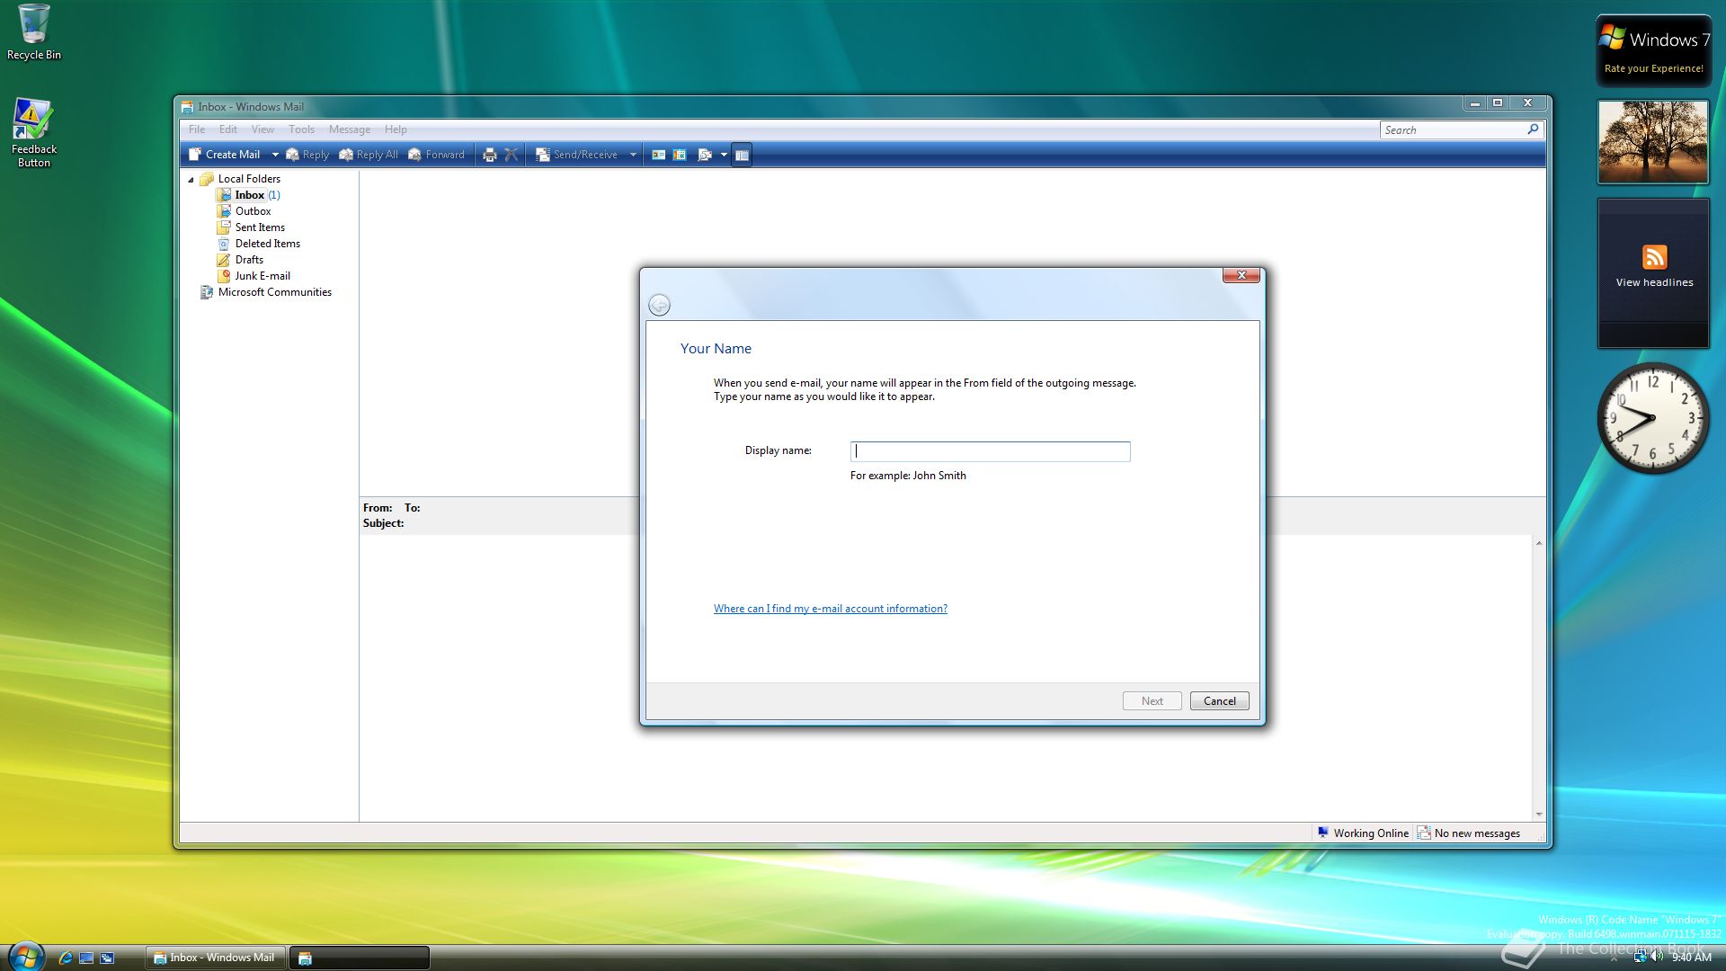Image resolution: width=1726 pixels, height=971 pixels.
Task: Open the File menu
Action: 197,129
